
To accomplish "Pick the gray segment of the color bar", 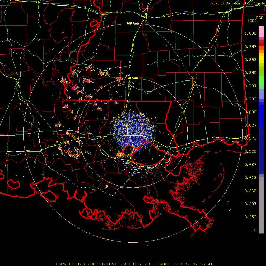I will tap(261, 205).
